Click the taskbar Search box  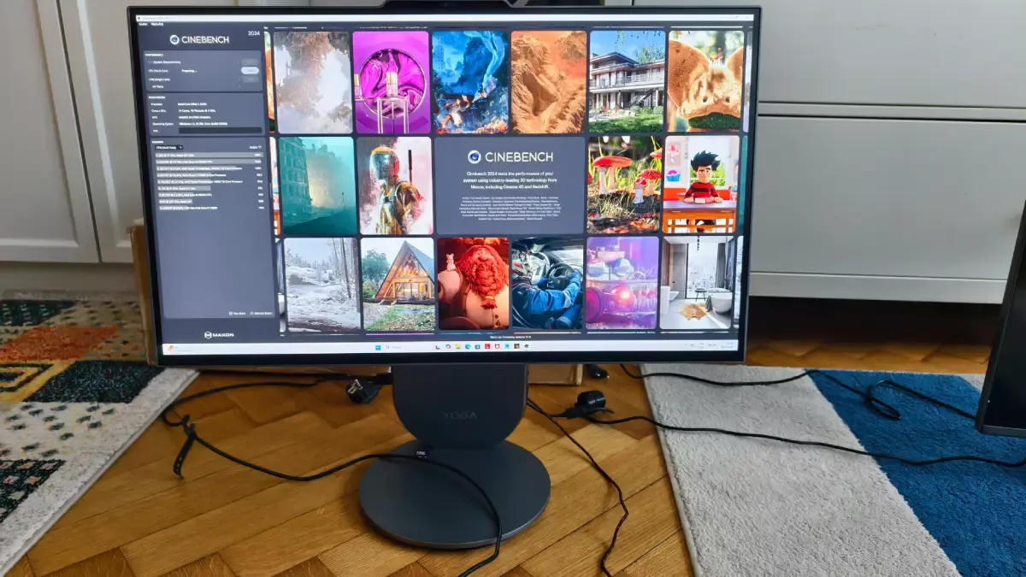coord(398,348)
